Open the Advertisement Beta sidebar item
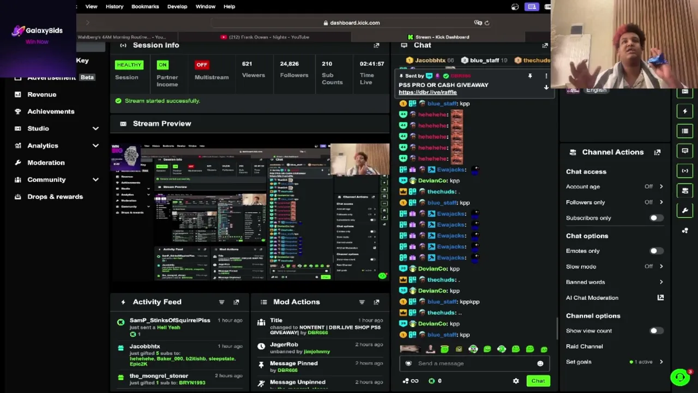The image size is (698, 393). 55,78
